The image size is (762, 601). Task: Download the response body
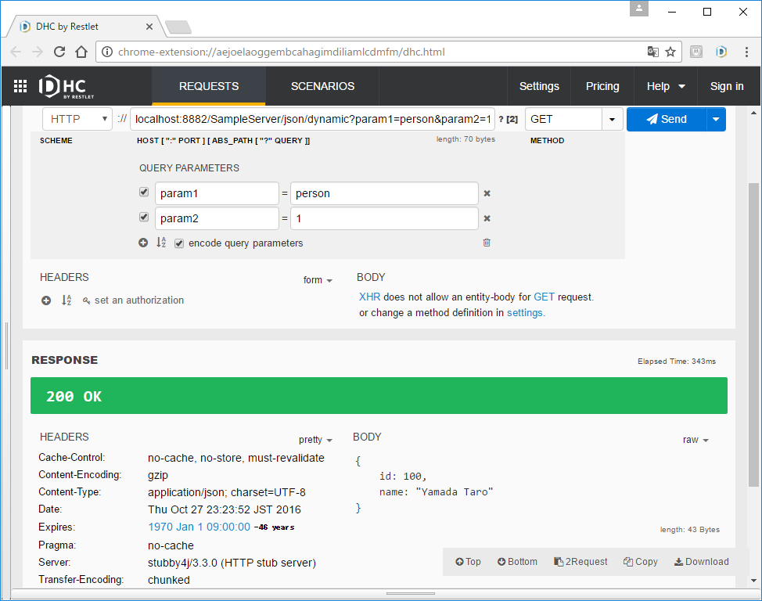pos(701,562)
